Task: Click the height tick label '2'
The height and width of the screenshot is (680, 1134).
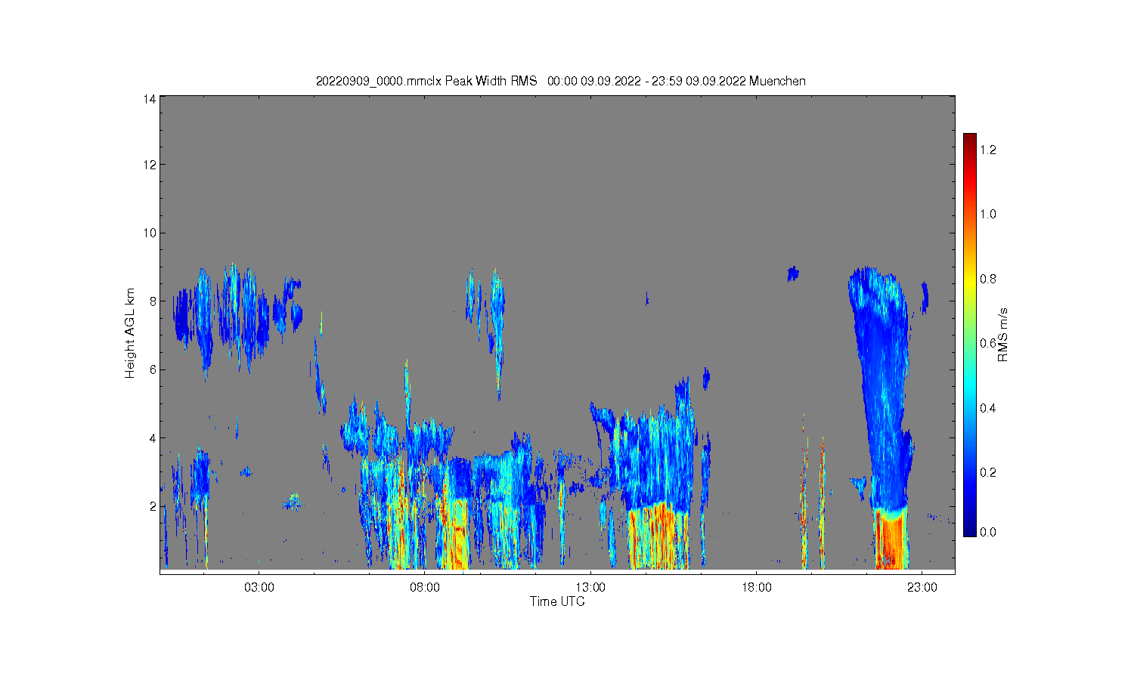Action: coord(153,506)
